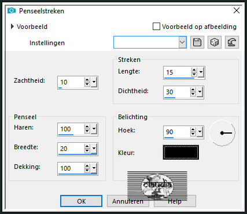Close the Penseelstreken dialog

(237, 10)
